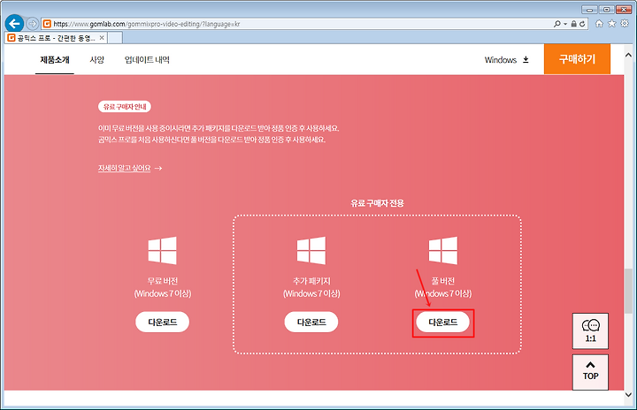The image size is (637, 410).
Task: Click Windows logo above 무료 버전
Action: (162, 250)
